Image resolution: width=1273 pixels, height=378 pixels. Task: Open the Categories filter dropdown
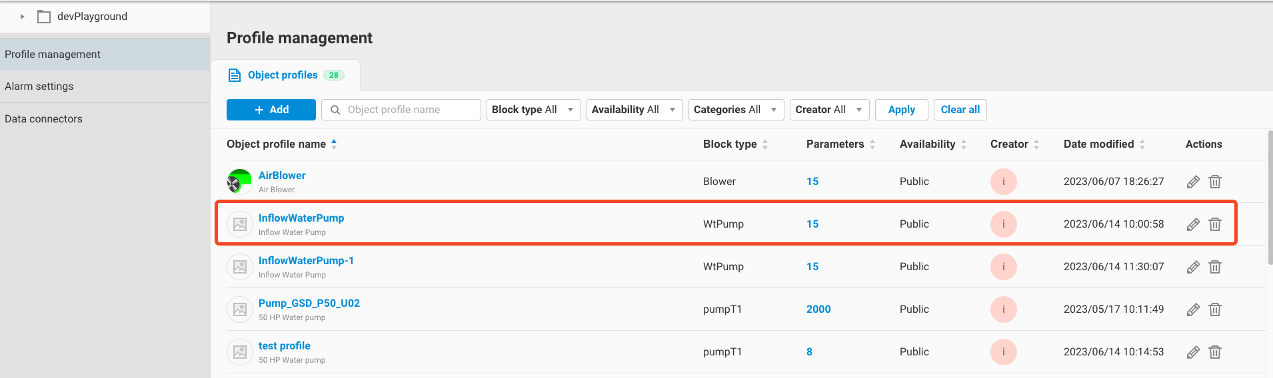[735, 110]
